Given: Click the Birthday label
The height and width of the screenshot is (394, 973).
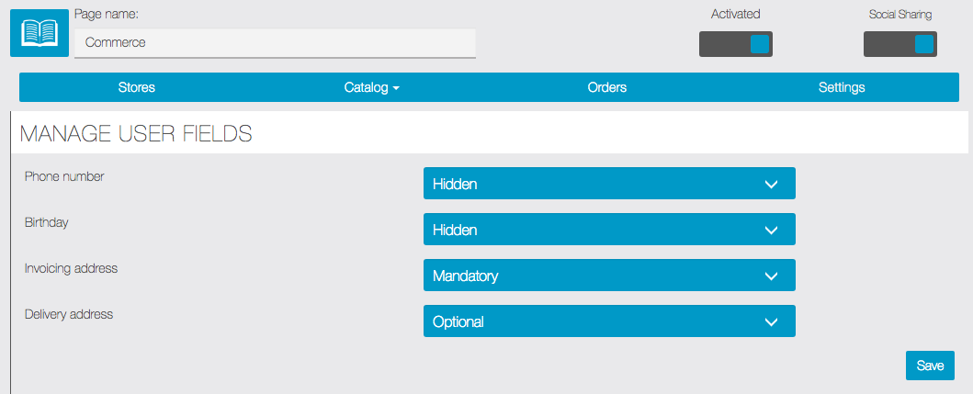Looking at the screenshot, I should click(47, 222).
